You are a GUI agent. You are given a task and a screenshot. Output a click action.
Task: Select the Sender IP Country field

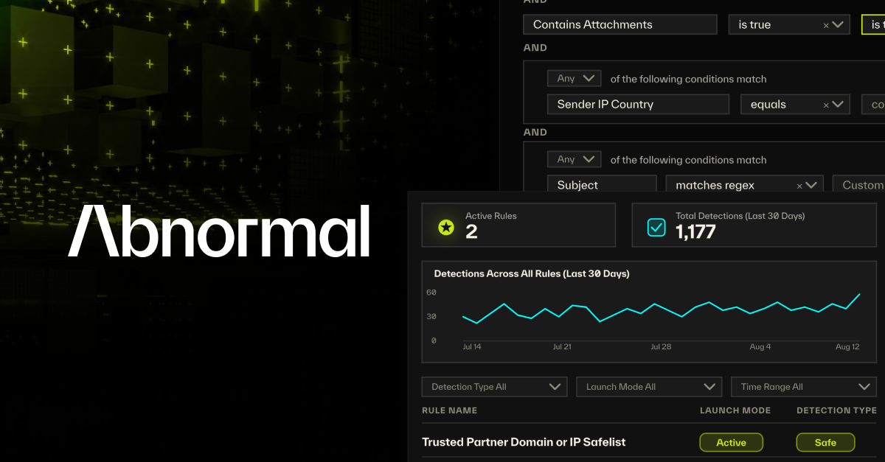638,104
